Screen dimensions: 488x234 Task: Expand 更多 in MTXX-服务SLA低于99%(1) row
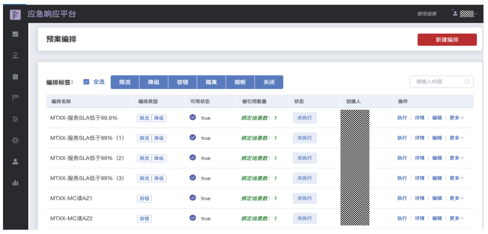click(x=456, y=138)
